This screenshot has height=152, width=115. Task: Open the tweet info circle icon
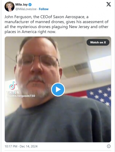[109, 146]
